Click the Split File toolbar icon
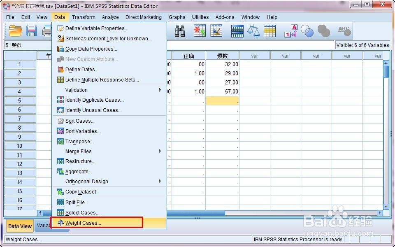395x247 pixels. point(237,31)
